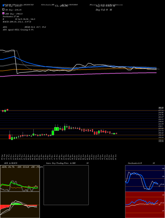165x218 pixels.
Task: Click the last red candlestick on the chart
Action: [116, 133]
